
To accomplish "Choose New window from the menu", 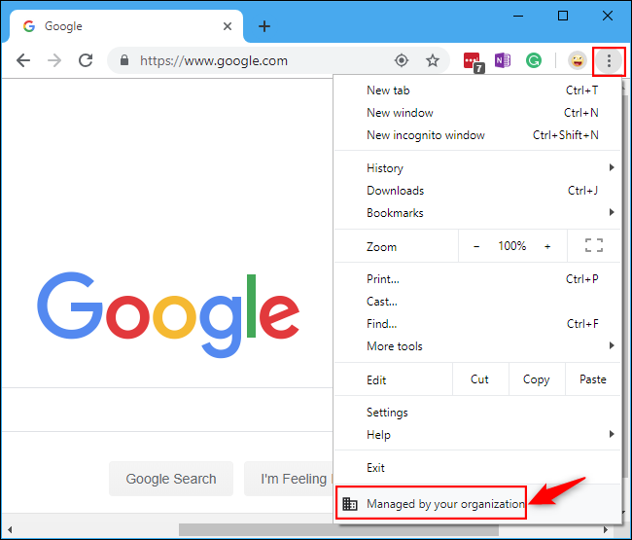I will [477, 113].
